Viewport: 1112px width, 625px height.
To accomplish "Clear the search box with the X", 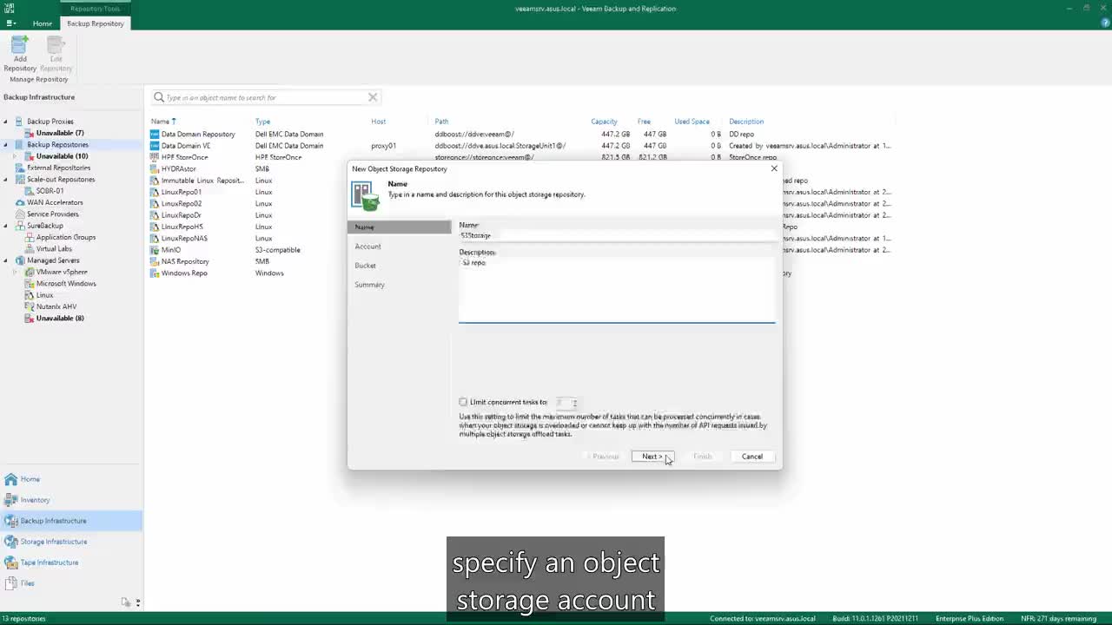I will (x=373, y=97).
